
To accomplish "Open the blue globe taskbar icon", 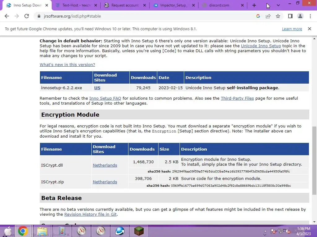I will (x=120, y=231).
